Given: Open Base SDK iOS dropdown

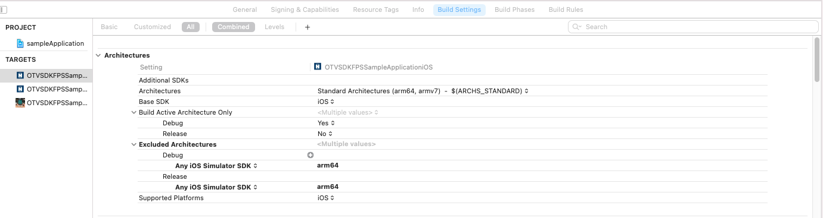Looking at the screenshot, I should pyautogui.click(x=326, y=102).
